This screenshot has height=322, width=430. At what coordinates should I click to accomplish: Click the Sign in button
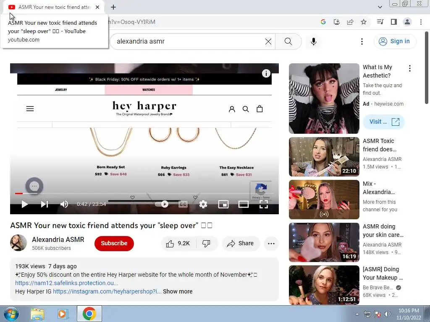point(395,42)
